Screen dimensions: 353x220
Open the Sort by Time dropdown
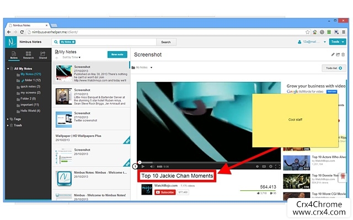pyautogui.click(x=71, y=57)
